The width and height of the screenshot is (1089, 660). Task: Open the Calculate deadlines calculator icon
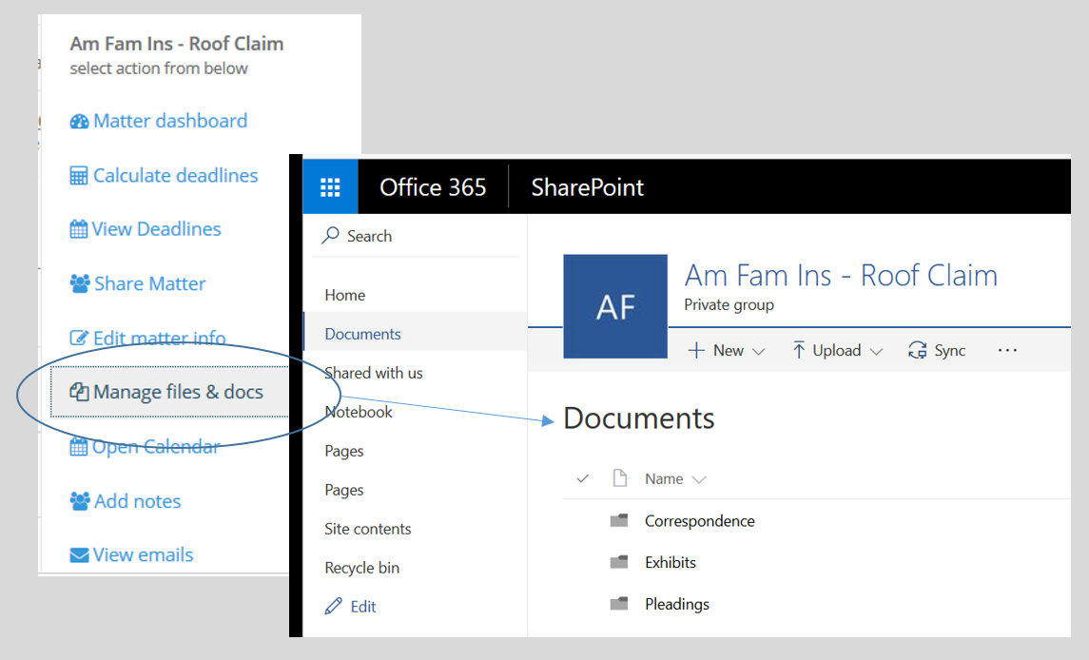tap(80, 175)
